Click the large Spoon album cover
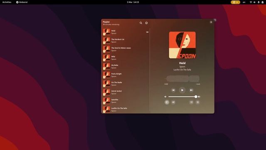This screenshot has height=150, width=266. [182, 45]
